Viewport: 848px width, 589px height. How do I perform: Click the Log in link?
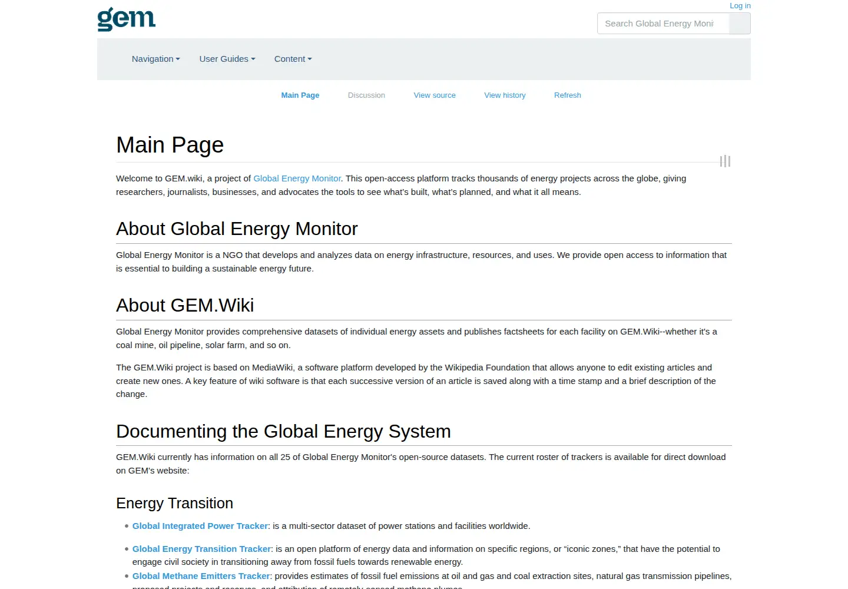click(x=740, y=6)
